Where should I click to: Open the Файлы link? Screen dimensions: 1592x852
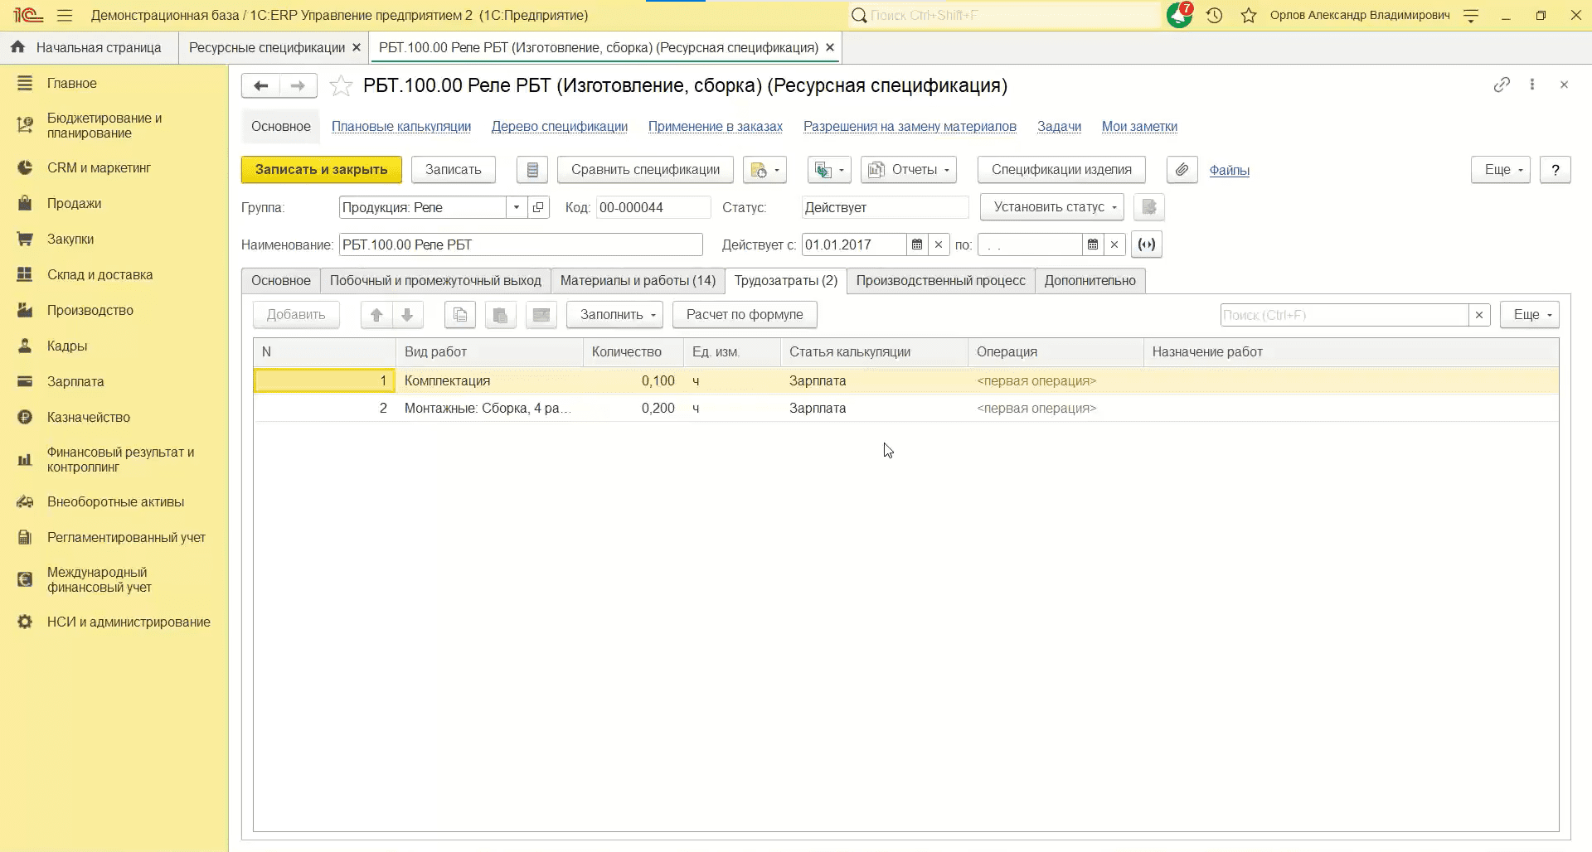(1230, 170)
